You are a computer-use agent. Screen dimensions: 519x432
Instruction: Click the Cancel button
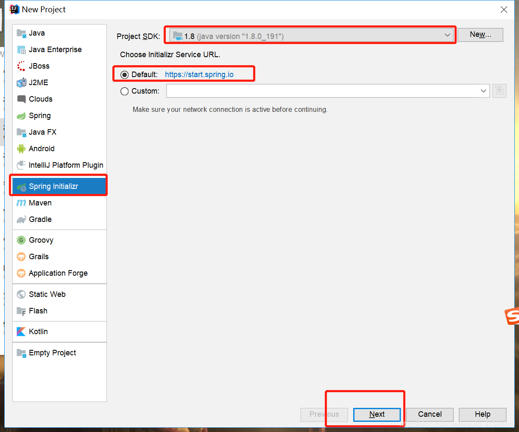(430, 414)
